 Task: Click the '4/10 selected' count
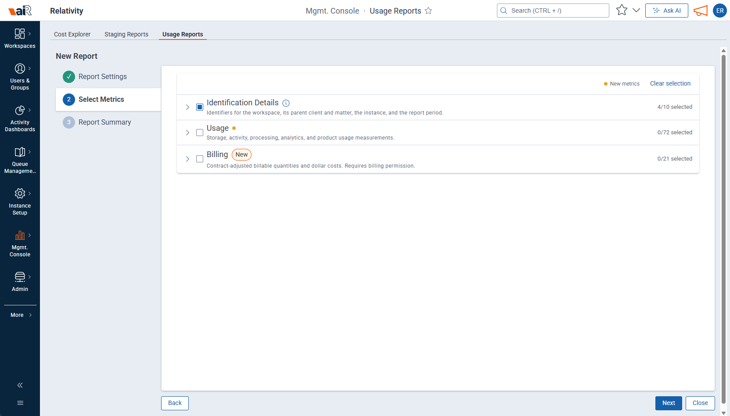(x=675, y=107)
